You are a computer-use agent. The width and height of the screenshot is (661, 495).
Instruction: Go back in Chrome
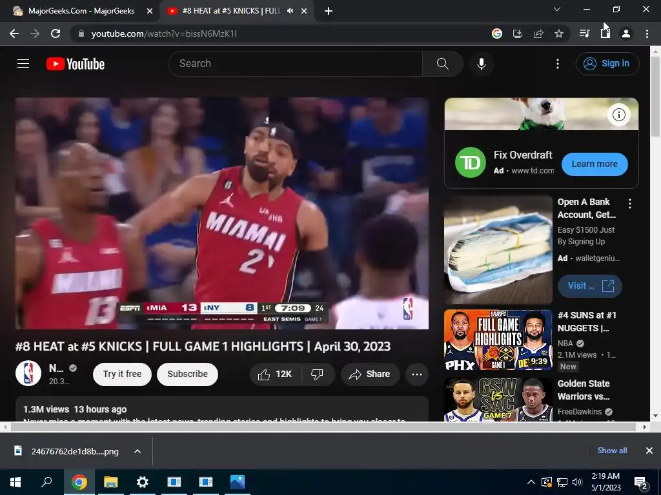(14, 34)
